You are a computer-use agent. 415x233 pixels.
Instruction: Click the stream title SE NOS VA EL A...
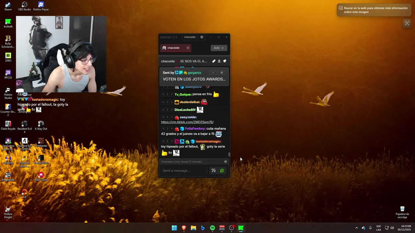[x=193, y=61]
